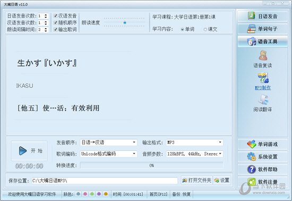
Task: Decrease 朗读间隔时间 with the down arrow
Action: (46, 31)
